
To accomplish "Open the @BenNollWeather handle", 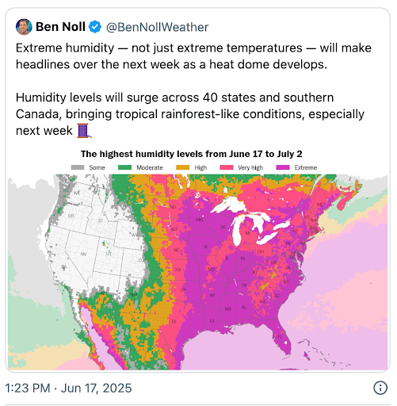I will 157,27.
